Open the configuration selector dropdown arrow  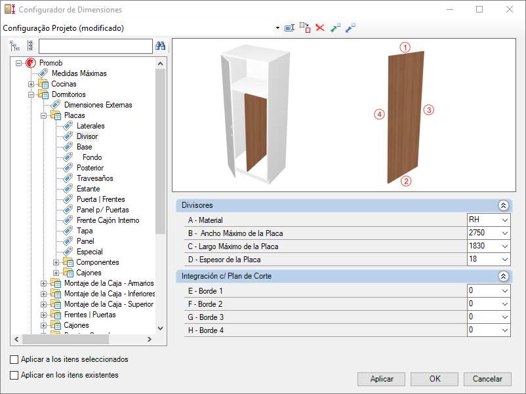(x=277, y=28)
